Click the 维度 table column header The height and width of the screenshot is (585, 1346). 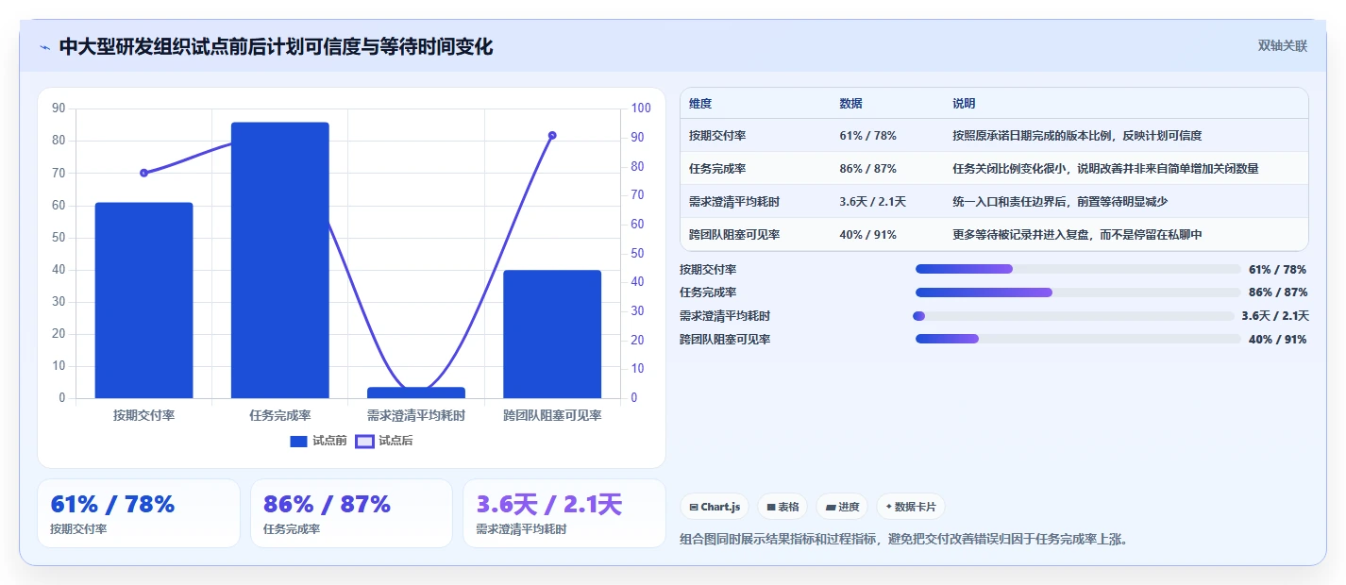click(x=700, y=104)
